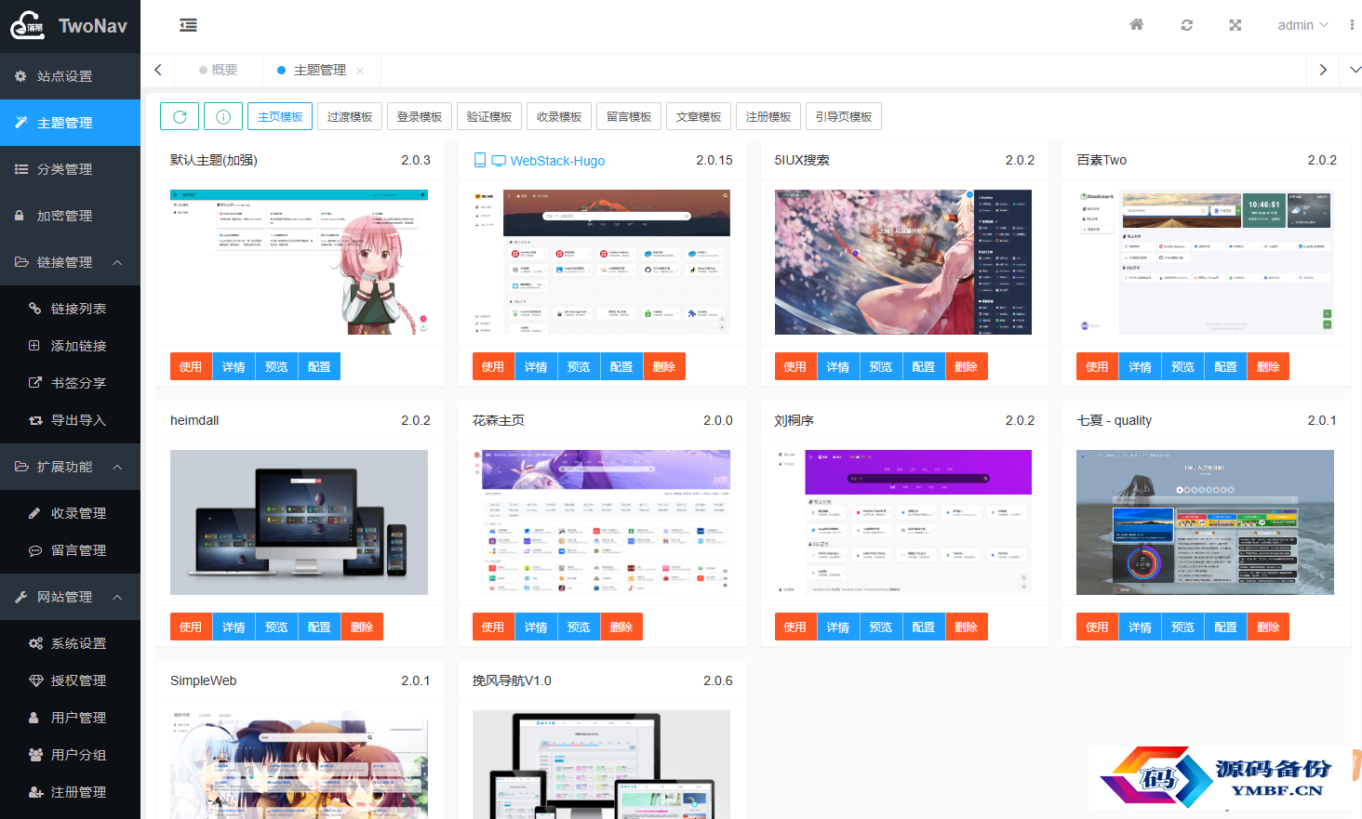Select the 收录模板 tab
This screenshot has height=819, width=1362.
[559, 116]
